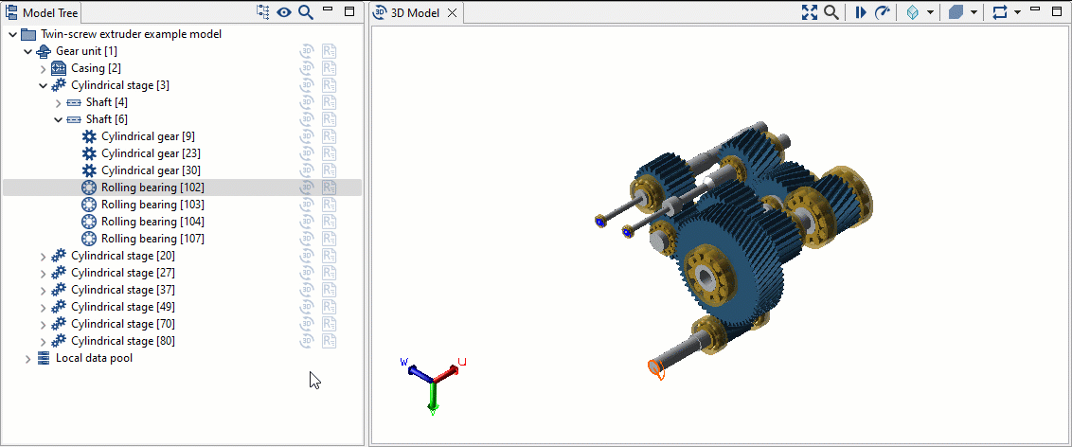Toggle 3D visibility for Cylindrical stage [80]

307,341
